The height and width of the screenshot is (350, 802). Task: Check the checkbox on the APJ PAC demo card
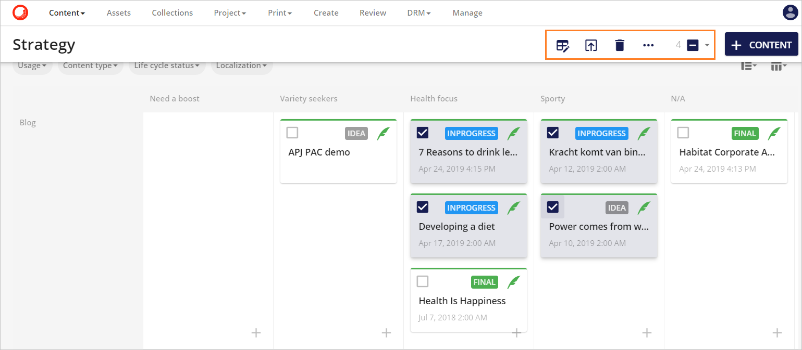coord(292,133)
